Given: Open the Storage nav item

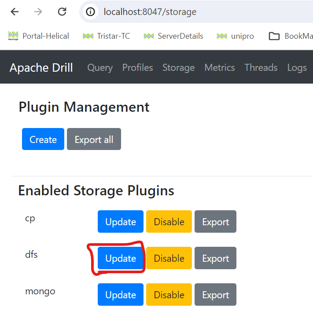Looking at the screenshot, I should click(x=178, y=68).
